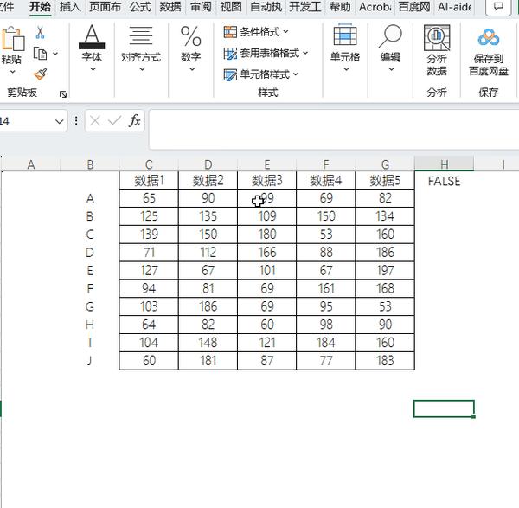Select the Cut scissors icon
This screenshot has height=508, width=519.
point(40,33)
